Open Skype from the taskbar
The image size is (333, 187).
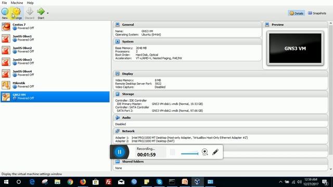coord(159,182)
